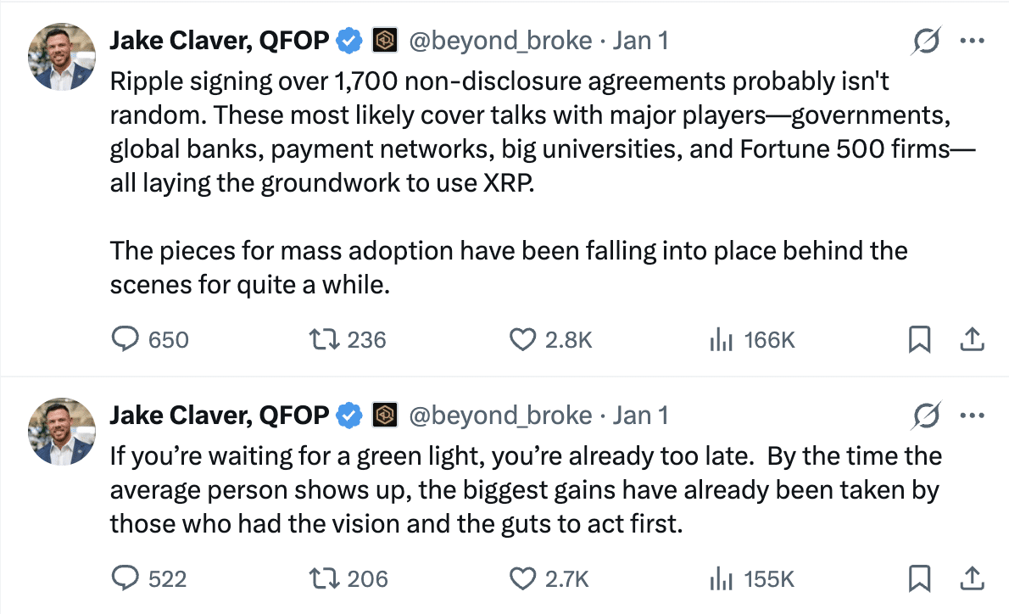Viewport: 1009px width, 614px height.
Task: Open the more options menu on the second tweet
Action: 972,415
